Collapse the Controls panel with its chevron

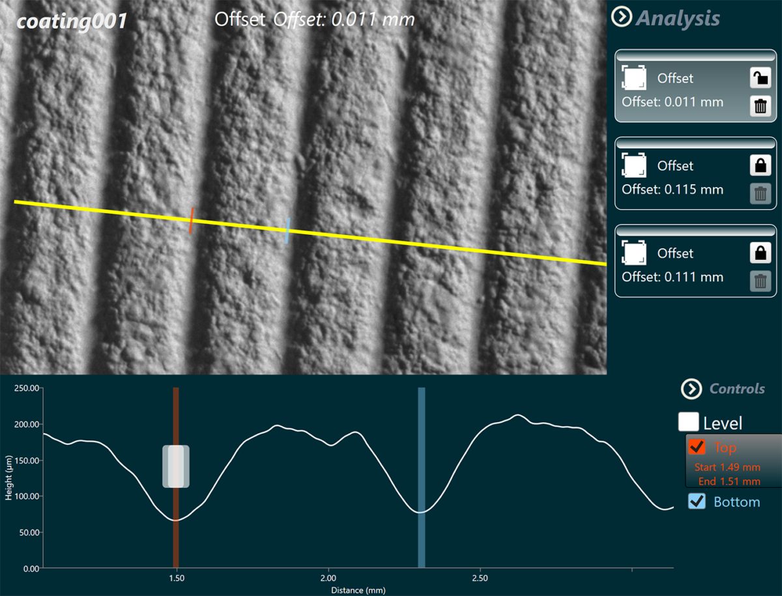690,389
